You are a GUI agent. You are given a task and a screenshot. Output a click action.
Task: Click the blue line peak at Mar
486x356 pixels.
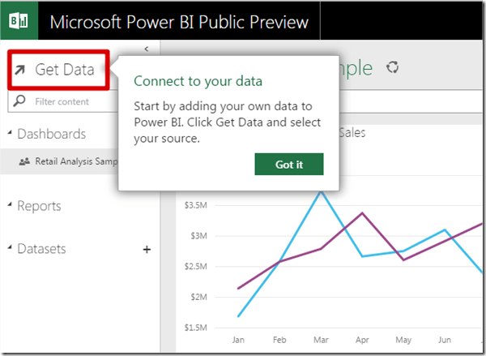tap(322, 191)
